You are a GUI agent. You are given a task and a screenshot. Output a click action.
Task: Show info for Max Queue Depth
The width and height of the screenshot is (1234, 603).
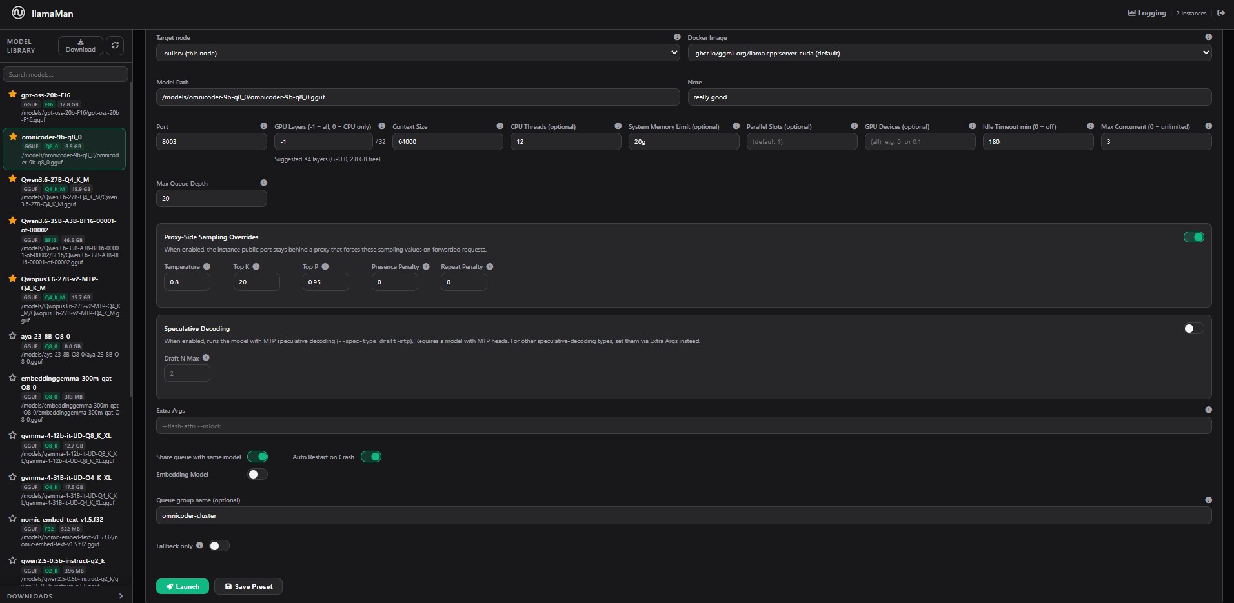point(263,183)
